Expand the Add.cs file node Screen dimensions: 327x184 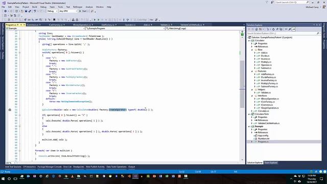point(255,53)
